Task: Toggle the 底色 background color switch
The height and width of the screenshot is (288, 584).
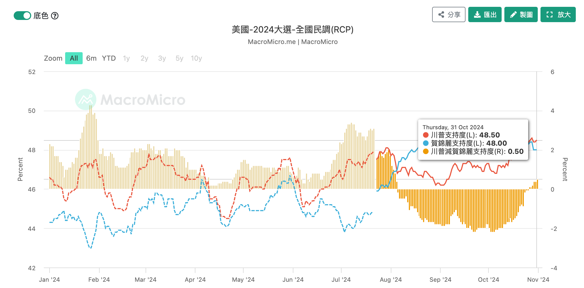Action: [x=22, y=16]
